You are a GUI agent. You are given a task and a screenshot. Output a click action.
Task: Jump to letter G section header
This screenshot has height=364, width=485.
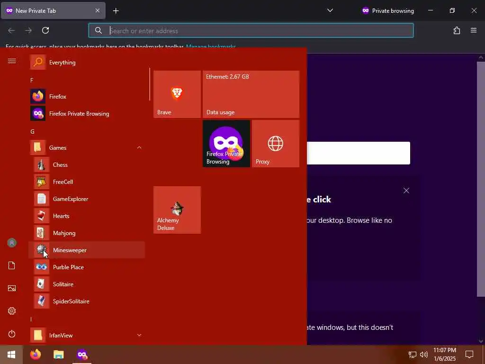pos(33,132)
